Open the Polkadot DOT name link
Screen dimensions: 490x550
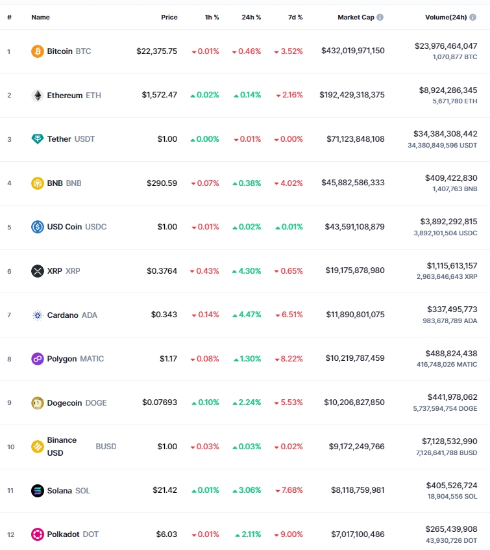click(x=73, y=534)
